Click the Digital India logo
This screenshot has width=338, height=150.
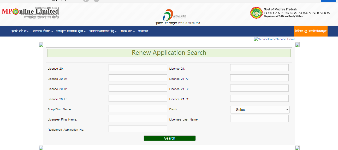174,15
